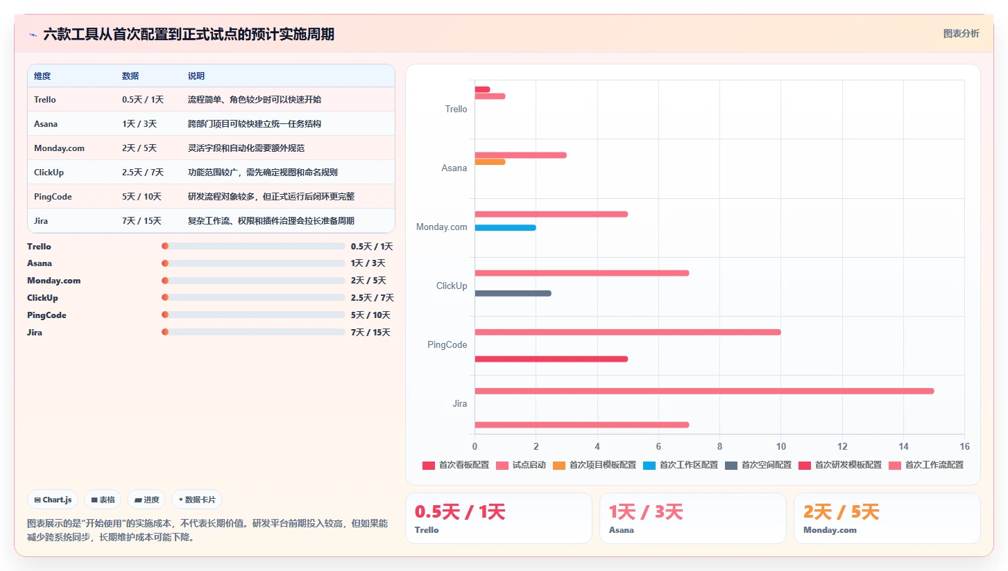This screenshot has height=571, width=1008.
Task: Select the 表格 chip
Action: 103,500
